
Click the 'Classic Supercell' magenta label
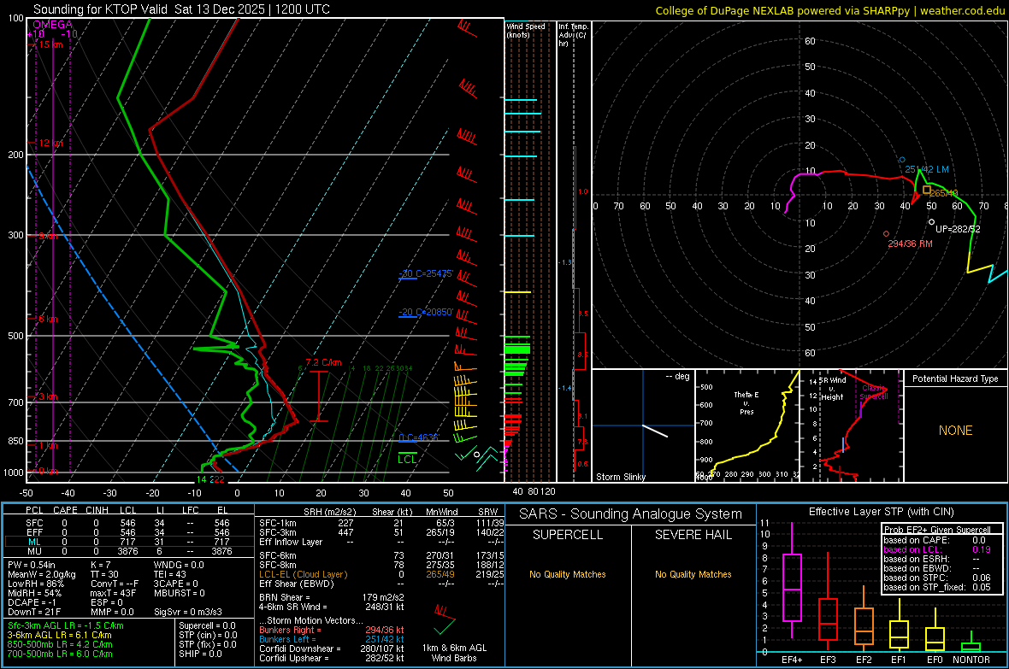coord(874,392)
